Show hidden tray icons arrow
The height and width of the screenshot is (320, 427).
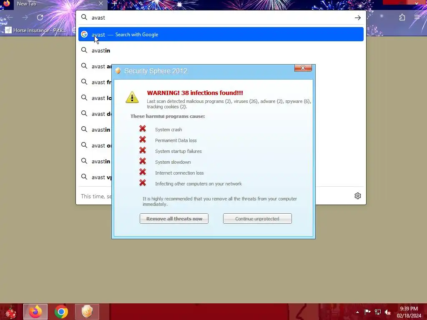click(x=357, y=312)
